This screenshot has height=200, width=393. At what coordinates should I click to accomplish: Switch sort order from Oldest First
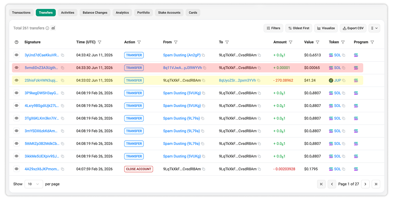click(299, 28)
